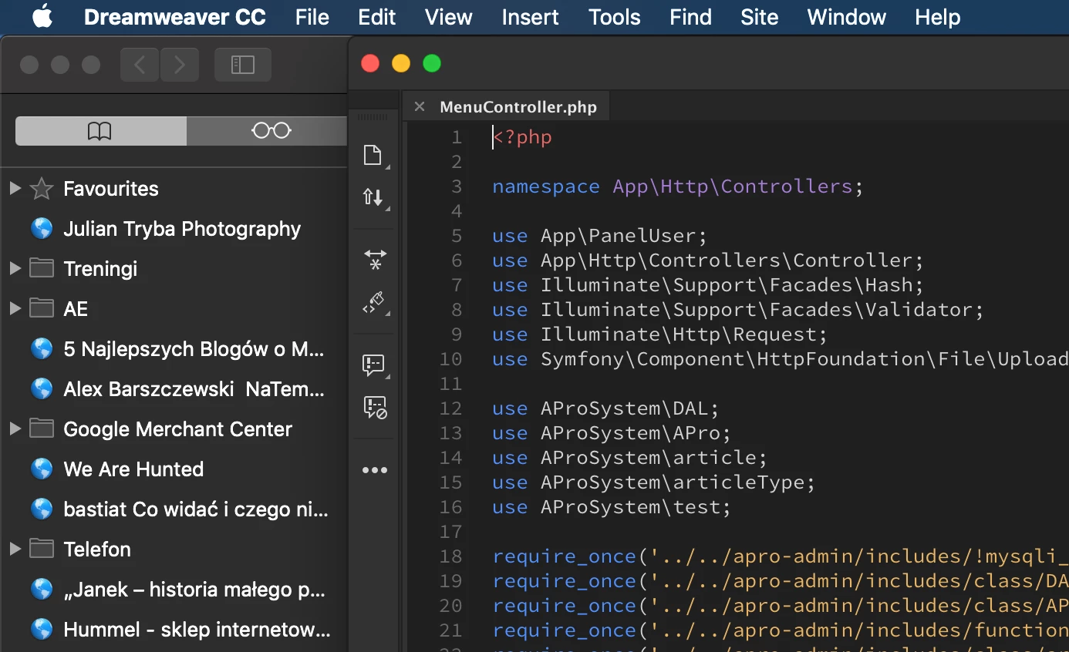
Task: Open Documents file icon in Dreamweaver toolbar
Action: [374, 155]
